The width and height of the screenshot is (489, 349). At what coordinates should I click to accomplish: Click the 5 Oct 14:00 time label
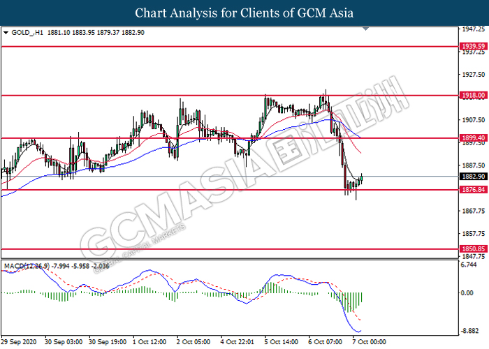point(282,342)
